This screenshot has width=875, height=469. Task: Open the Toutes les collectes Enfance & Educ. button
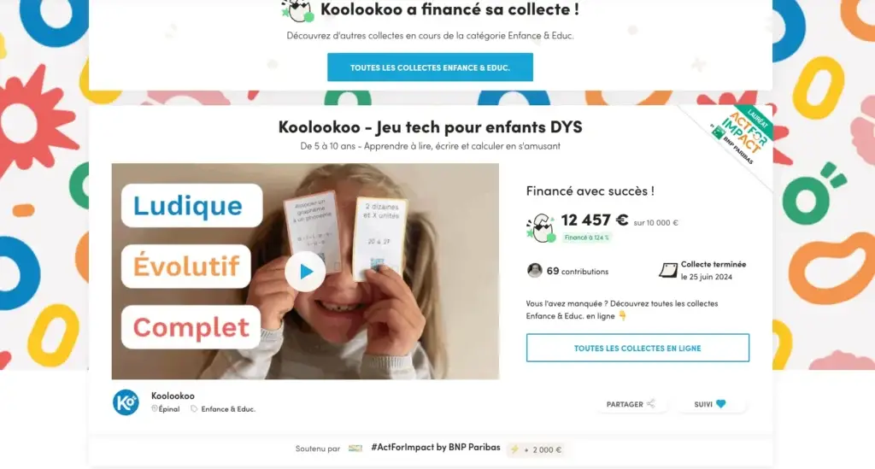pyautogui.click(x=430, y=67)
